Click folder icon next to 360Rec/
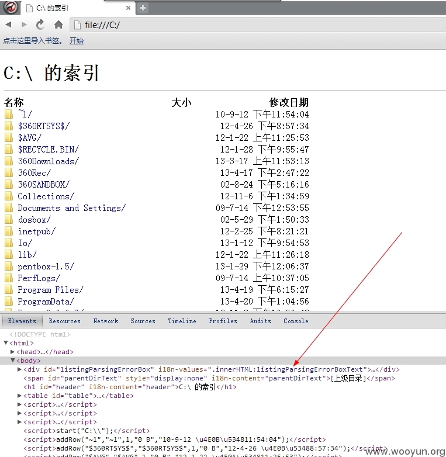 tap(9, 172)
